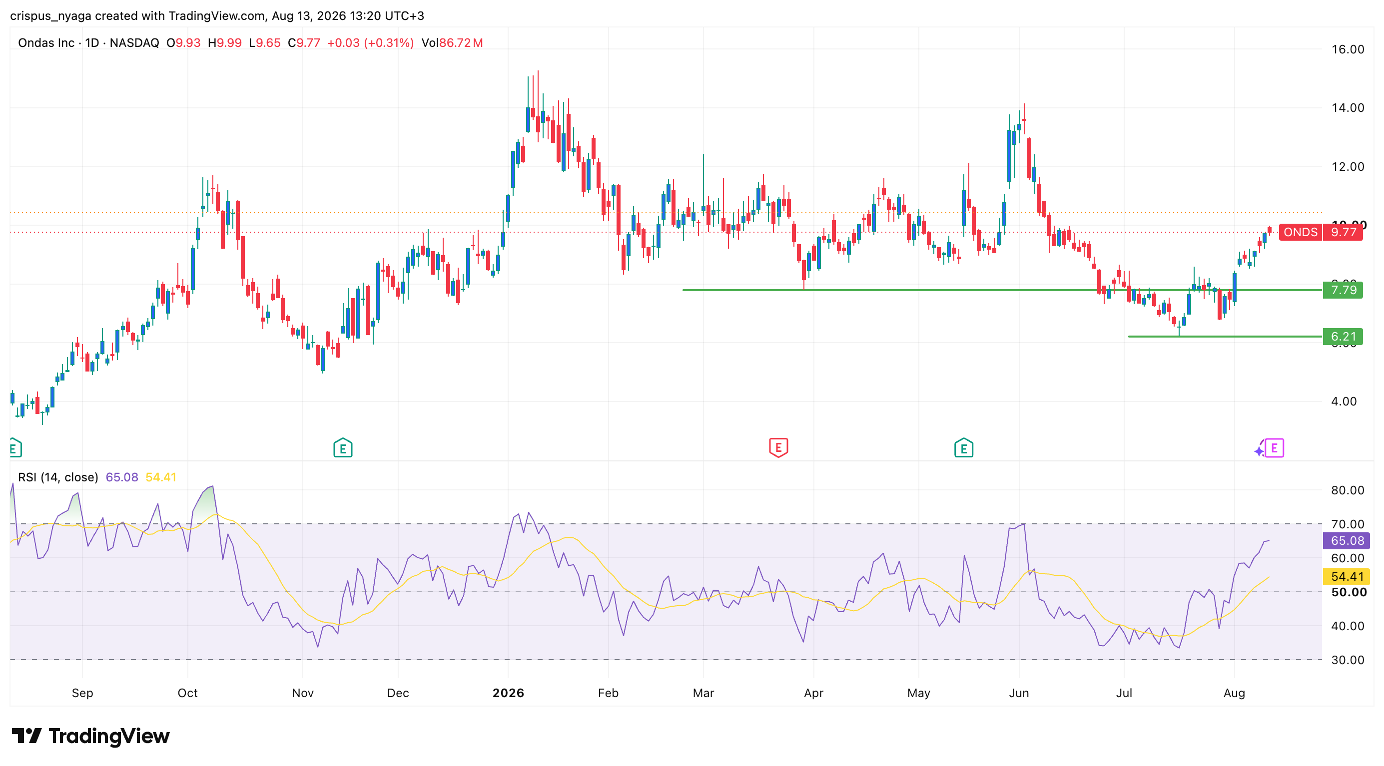This screenshot has width=1384, height=766.
Task: Open the earnings marker at the chart's left edge
Action: pyautogui.click(x=15, y=448)
